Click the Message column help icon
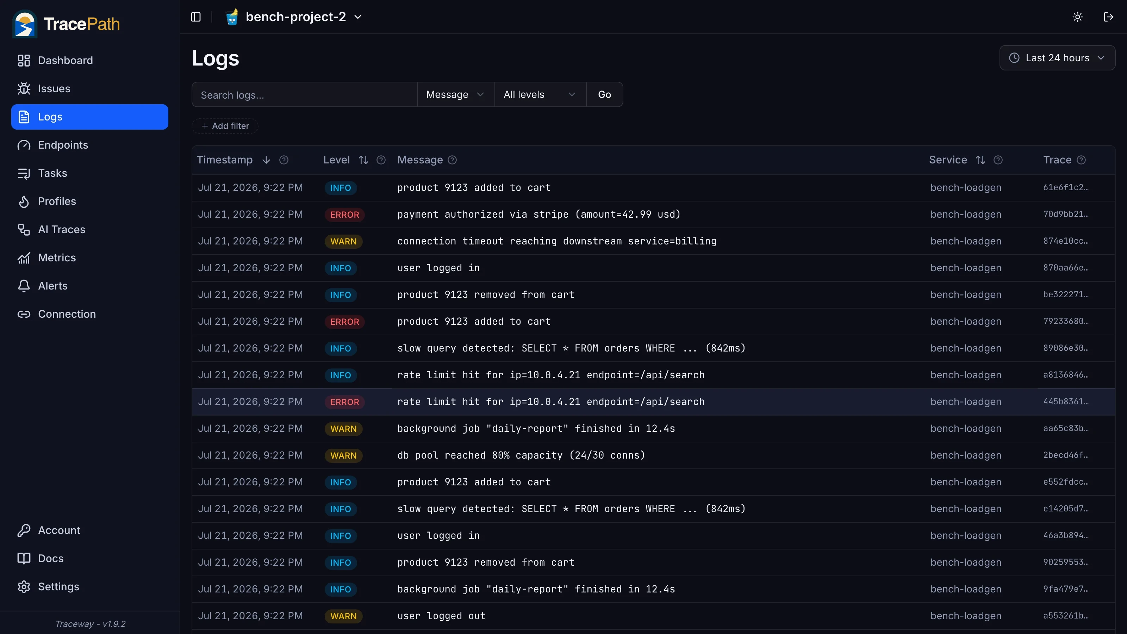 [452, 160]
